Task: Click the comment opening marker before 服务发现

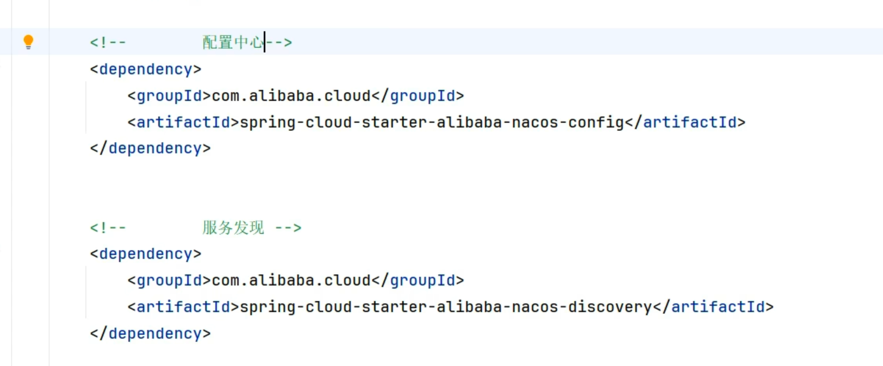Action: 108,228
